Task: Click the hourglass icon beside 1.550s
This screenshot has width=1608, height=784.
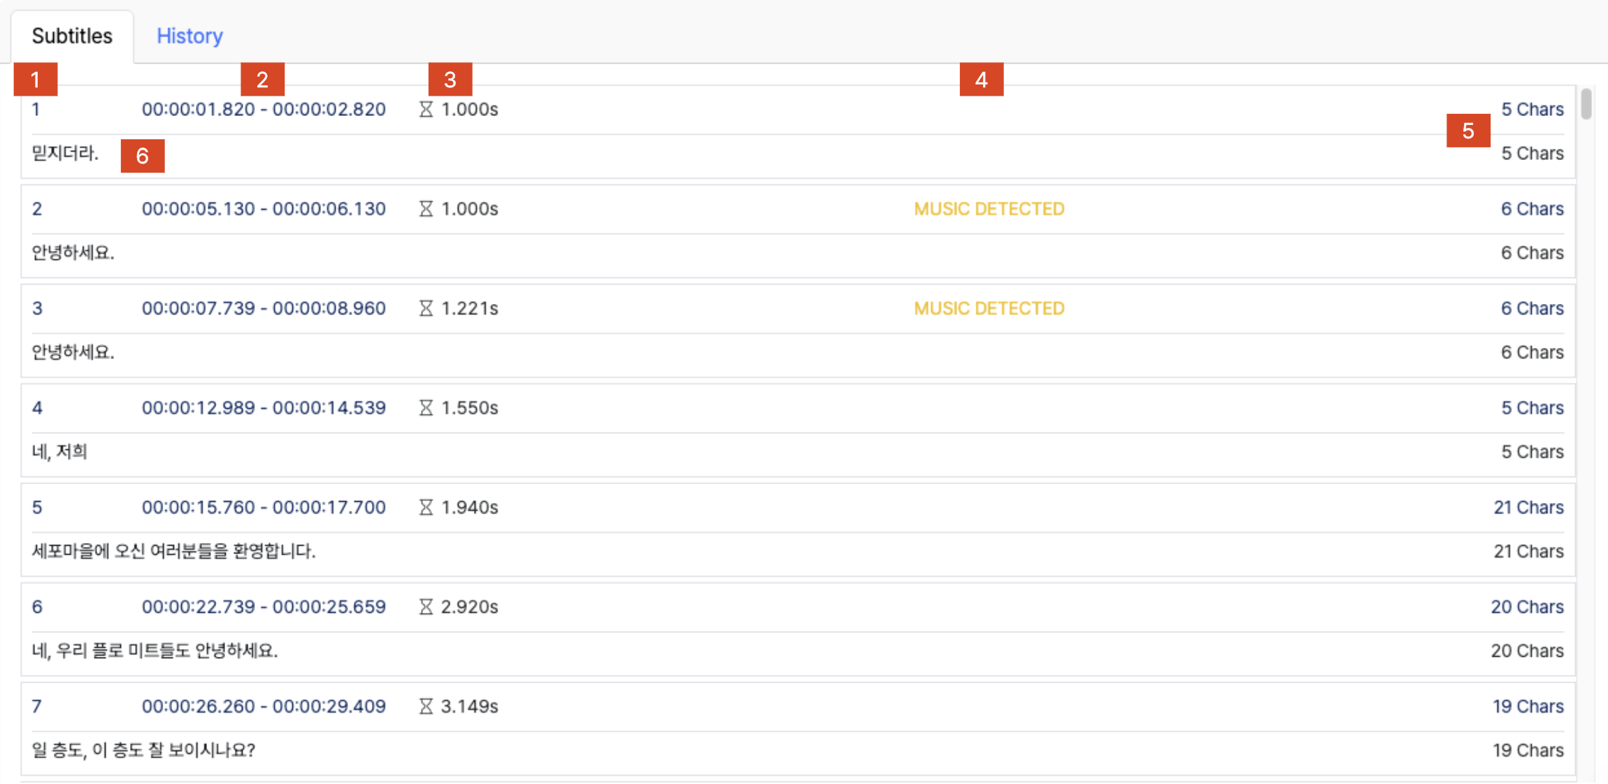Action: tap(426, 408)
